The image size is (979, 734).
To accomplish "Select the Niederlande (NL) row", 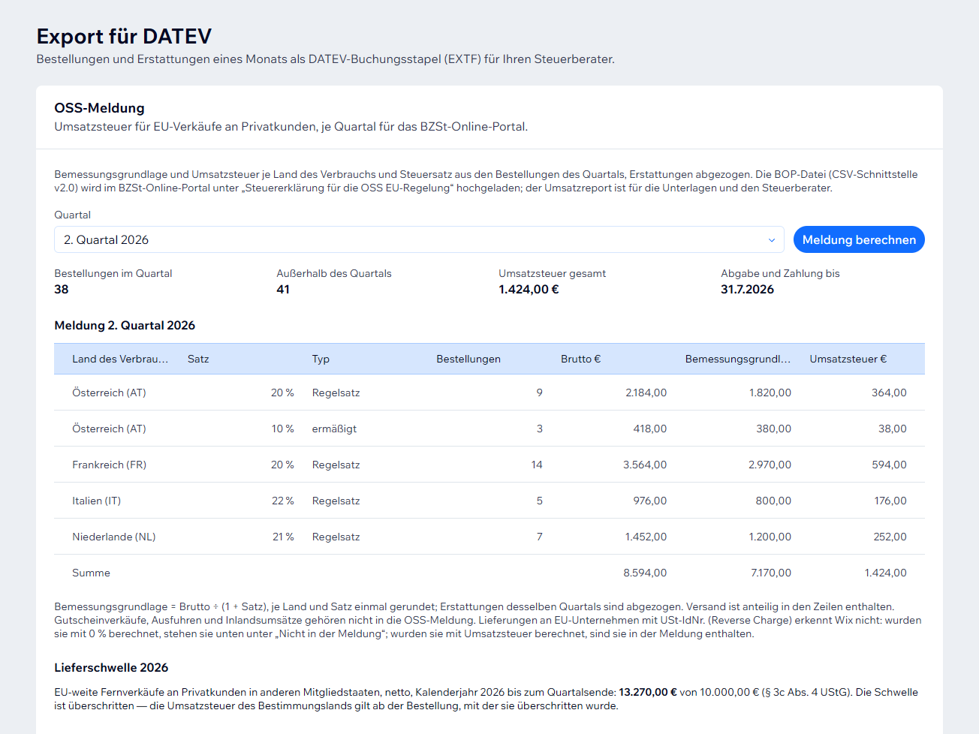I will (x=490, y=537).
